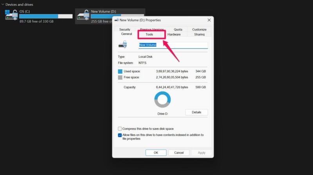This screenshot has height=175, width=313.
Task: Click the '255 GB' free space value
Action: click(201, 77)
